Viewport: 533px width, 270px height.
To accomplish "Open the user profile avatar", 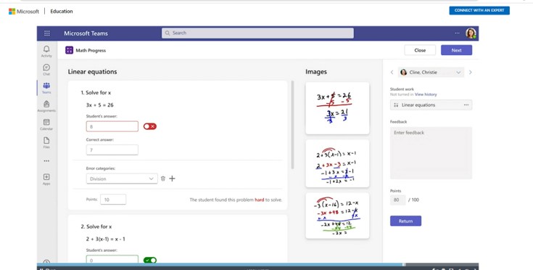I will [x=471, y=33].
